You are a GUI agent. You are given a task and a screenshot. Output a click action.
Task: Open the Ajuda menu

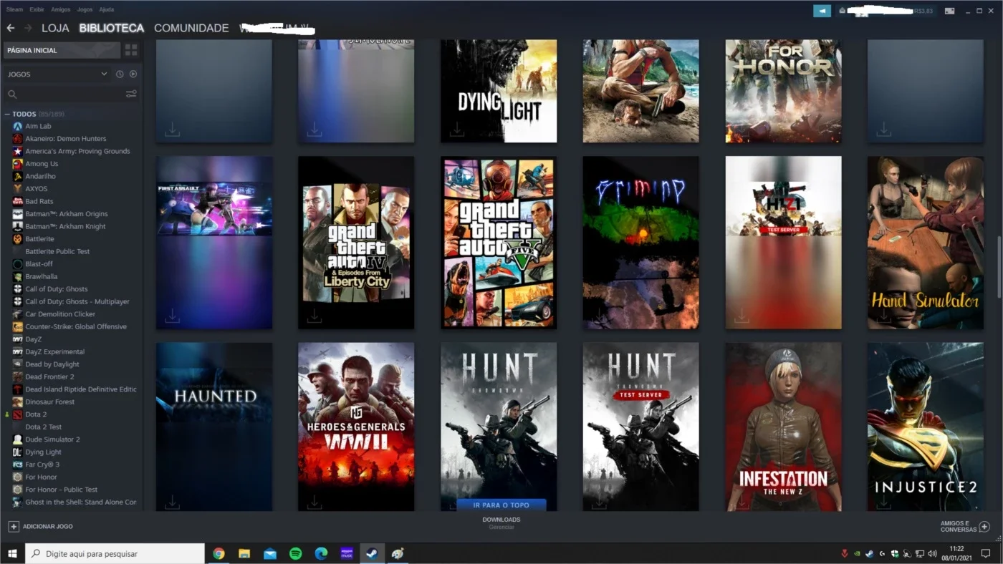106,10
